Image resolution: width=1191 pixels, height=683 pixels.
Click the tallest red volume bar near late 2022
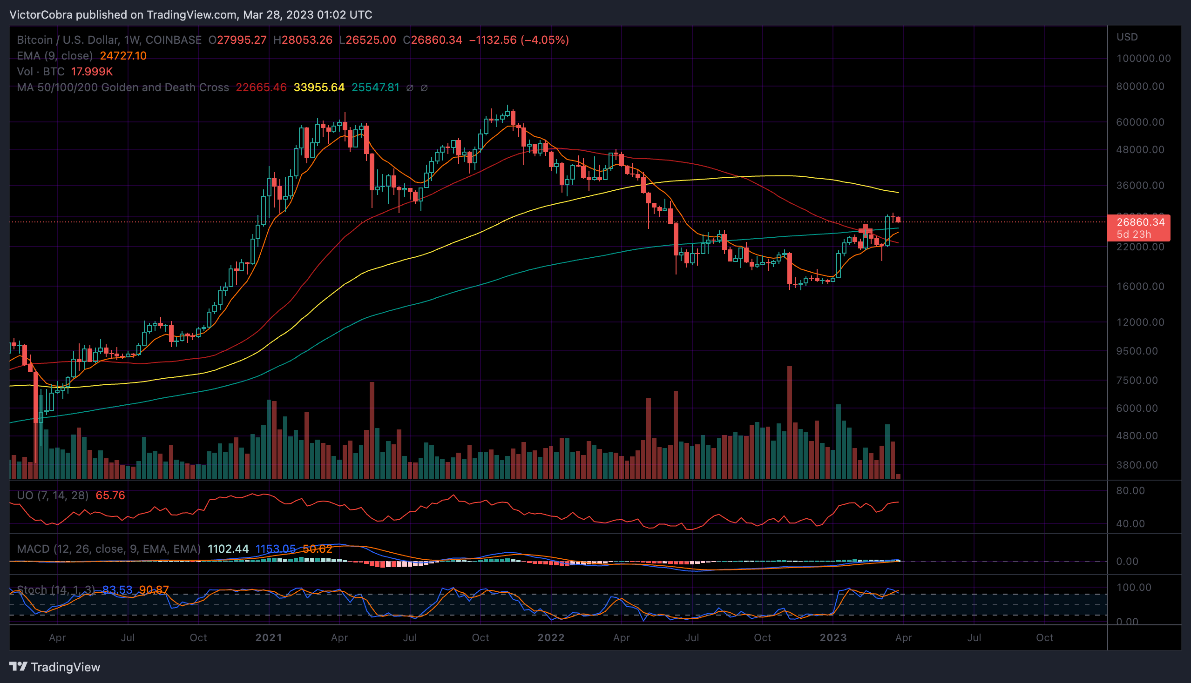pyautogui.click(x=790, y=422)
